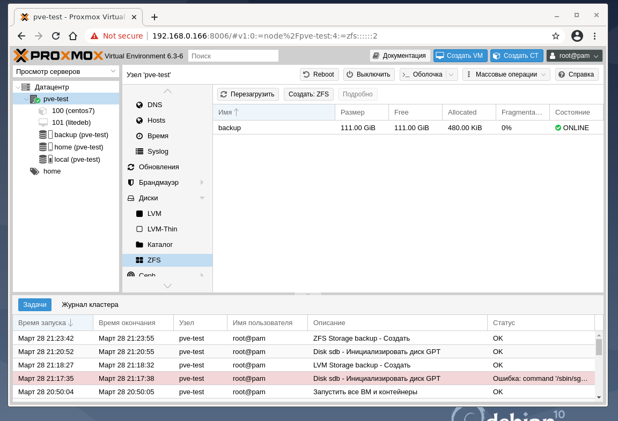Switch to Журнал кластера tab
Screen dimensions: 618x421
(x=90, y=305)
